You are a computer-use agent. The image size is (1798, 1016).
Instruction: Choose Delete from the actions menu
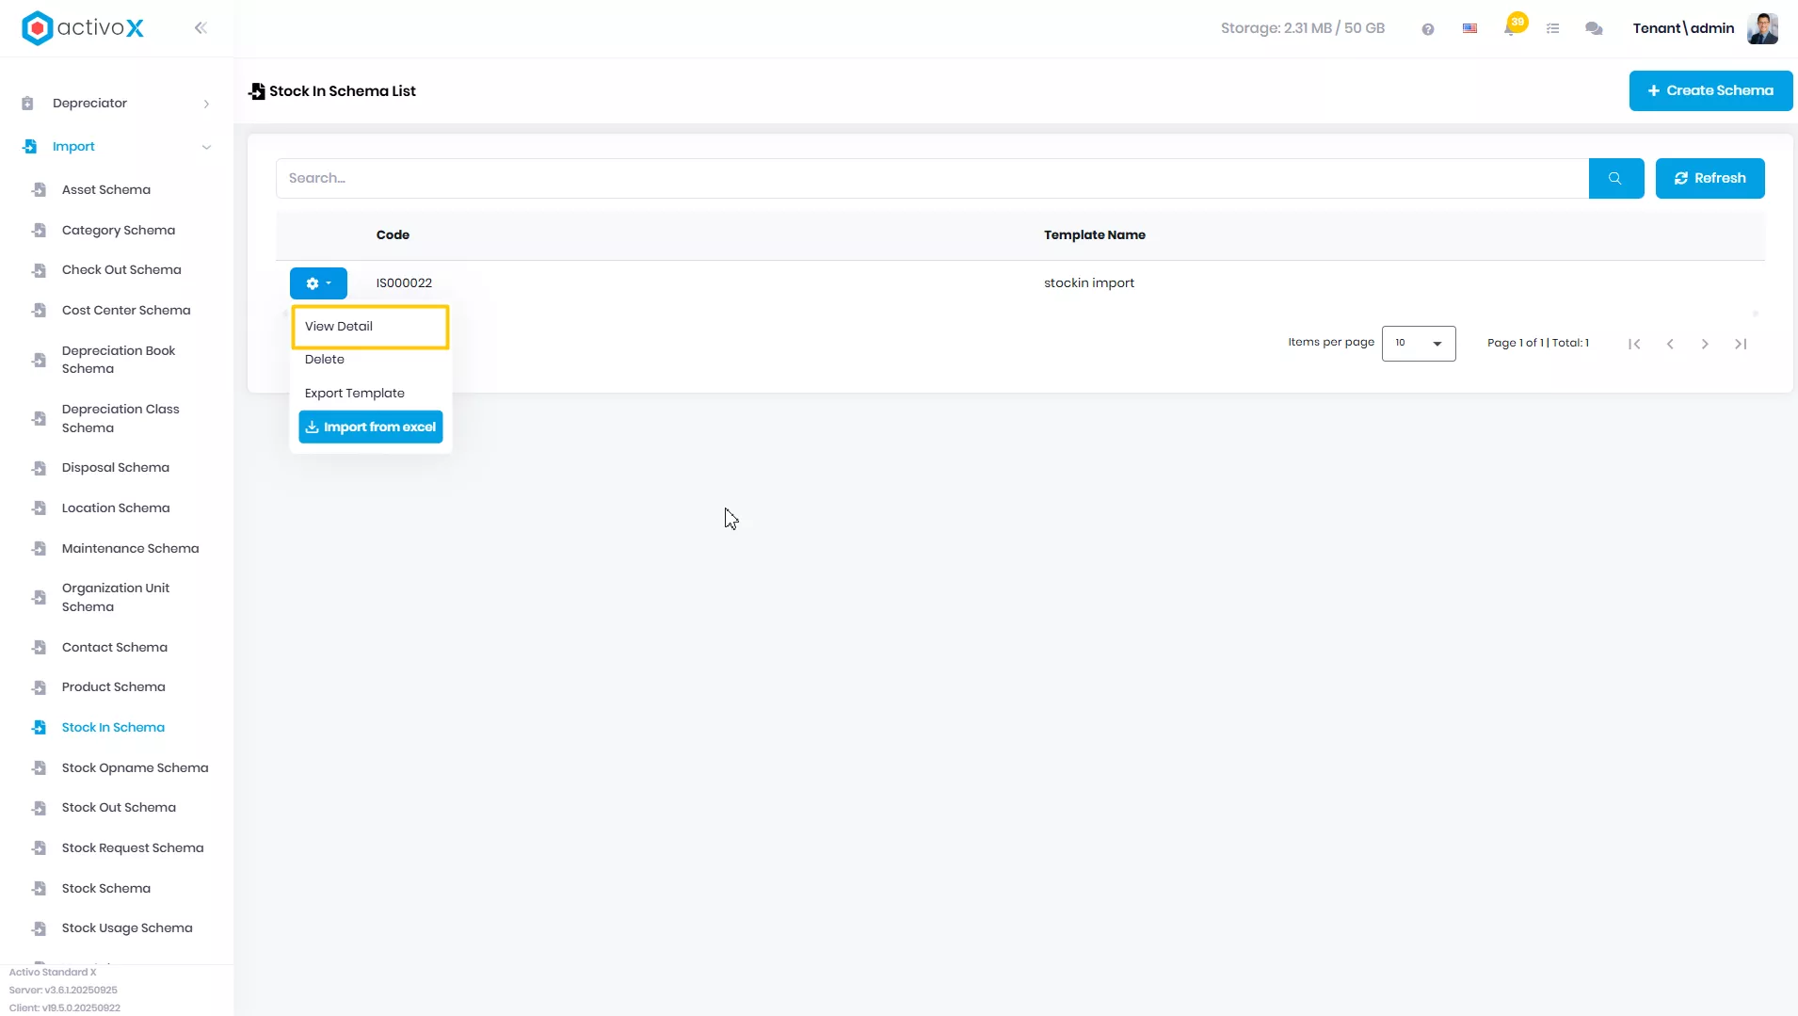(325, 360)
